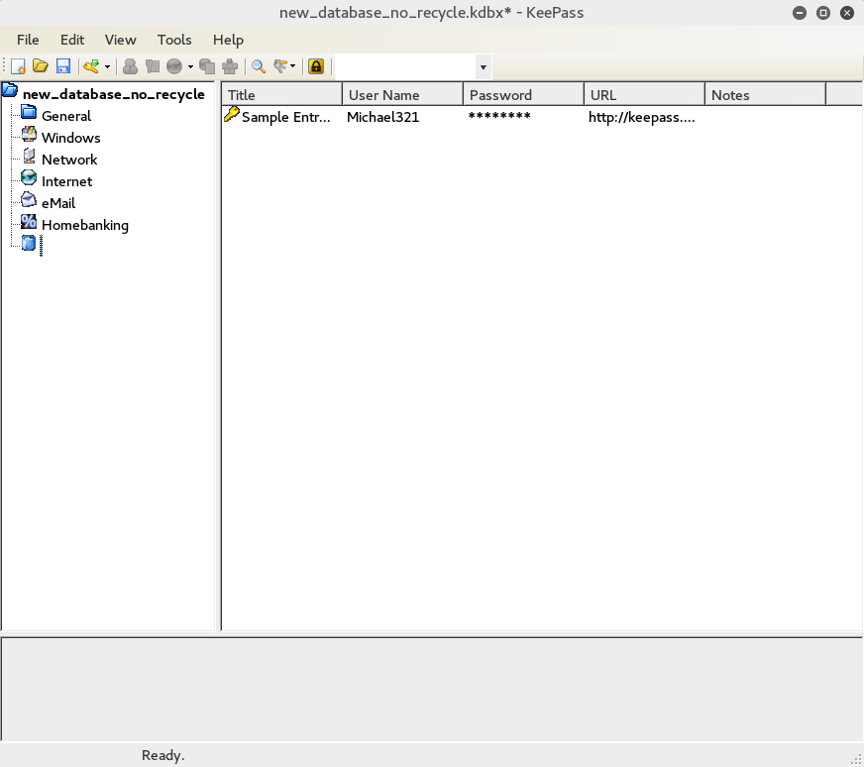Select the Homebanking group
Viewport: 864px width, 767px height.
pos(84,225)
